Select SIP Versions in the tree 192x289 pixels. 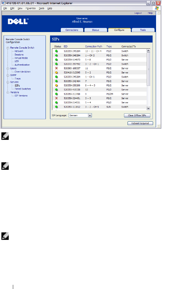tap(21, 96)
